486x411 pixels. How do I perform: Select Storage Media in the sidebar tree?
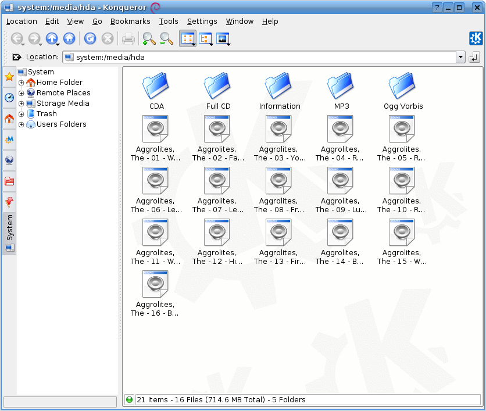pyautogui.click(x=58, y=103)
